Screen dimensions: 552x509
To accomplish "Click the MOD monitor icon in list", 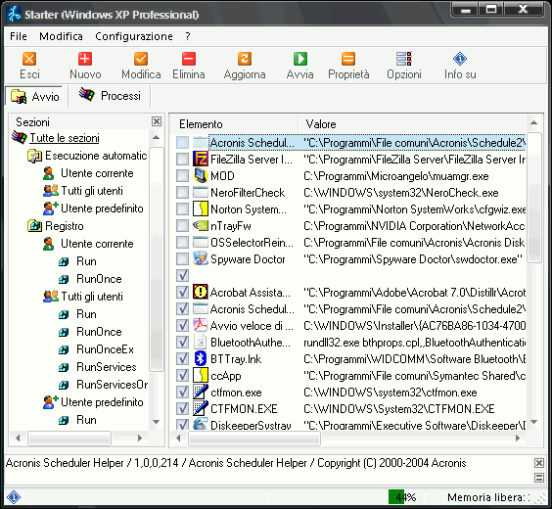I will click(201, 175).
